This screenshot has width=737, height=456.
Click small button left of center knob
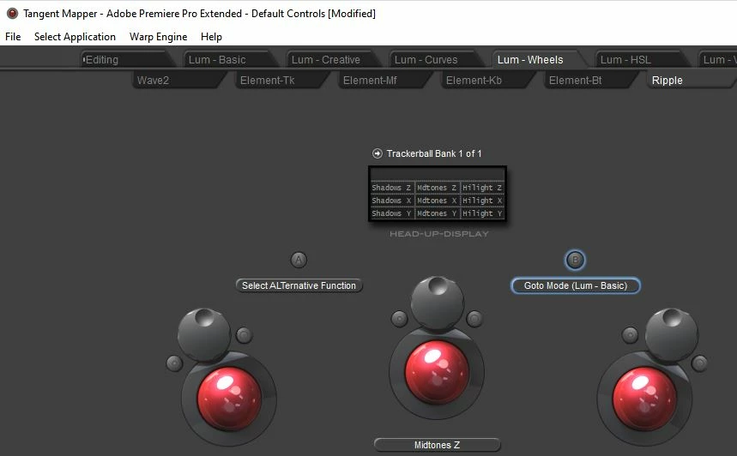[400, 319]
